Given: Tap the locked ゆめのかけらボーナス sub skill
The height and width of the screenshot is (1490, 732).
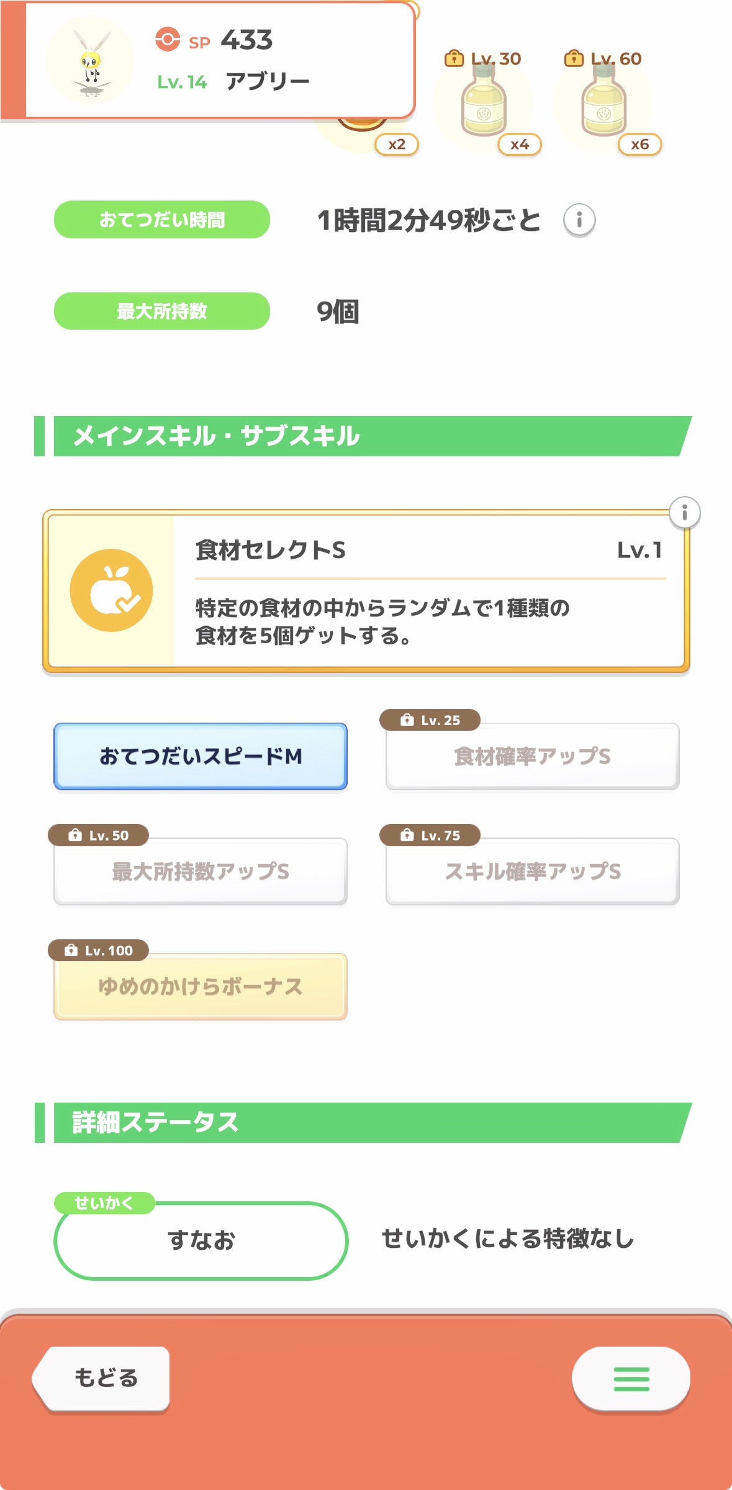Looking at the screenshot, I should click(x=201, y=987).
